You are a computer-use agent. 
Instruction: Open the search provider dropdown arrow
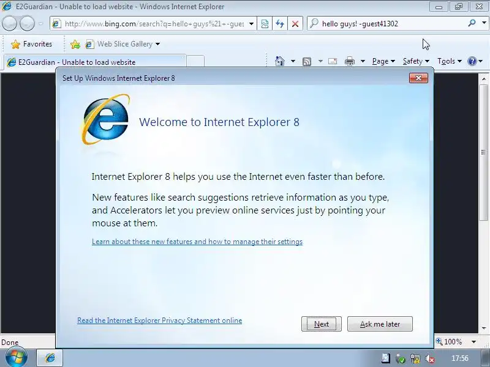pyautogui.click(x=484, y=23)
